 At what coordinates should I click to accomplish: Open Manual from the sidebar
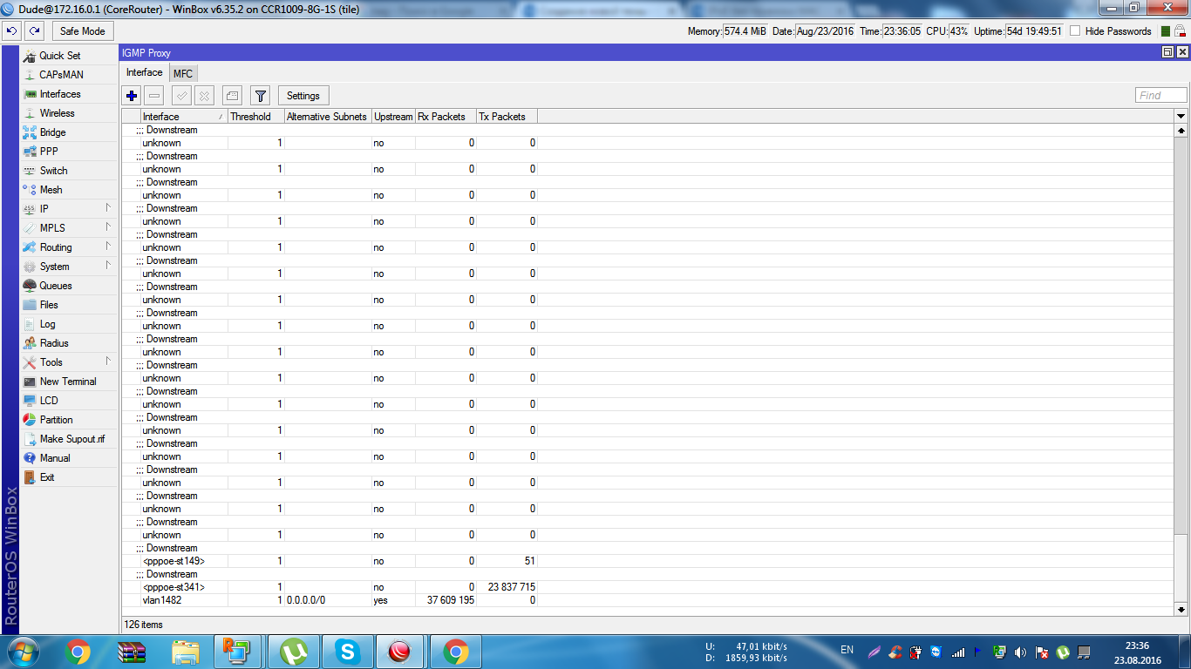[69, 458]
